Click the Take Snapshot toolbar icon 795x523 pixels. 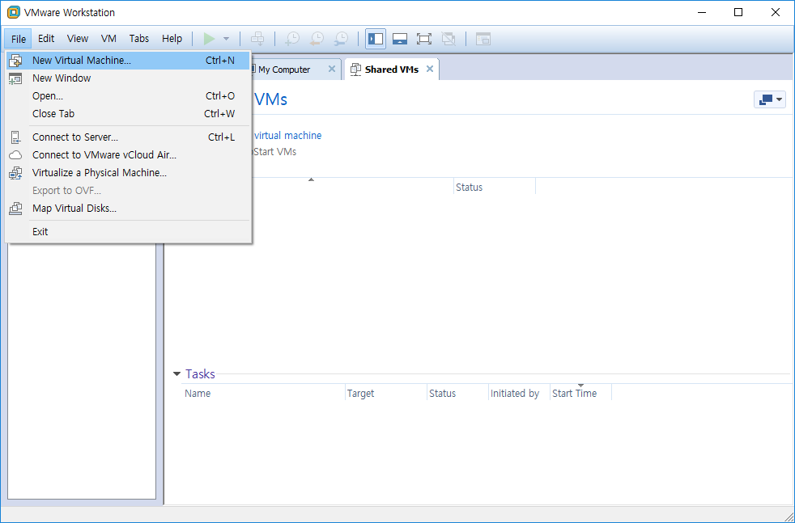pyautogui.click(x=292, y=39)
